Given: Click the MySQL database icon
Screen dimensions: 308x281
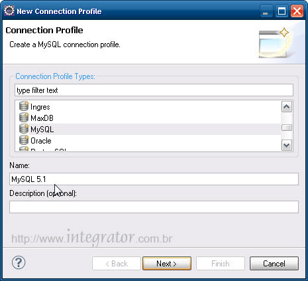Looking at the screenshot, I should (24, 129).
